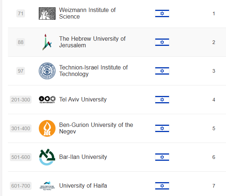Click the 201-300 world rank badge
This screenshot has width=226, height=196.
tap(21, 100)
